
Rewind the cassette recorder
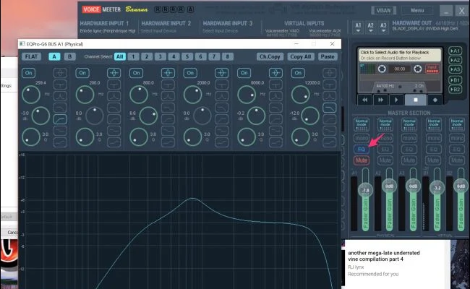click(364, 100)
